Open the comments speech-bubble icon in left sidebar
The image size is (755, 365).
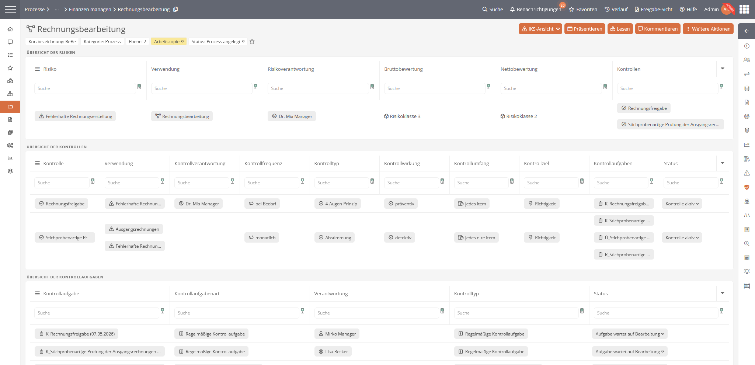click(x=10, y=42)
